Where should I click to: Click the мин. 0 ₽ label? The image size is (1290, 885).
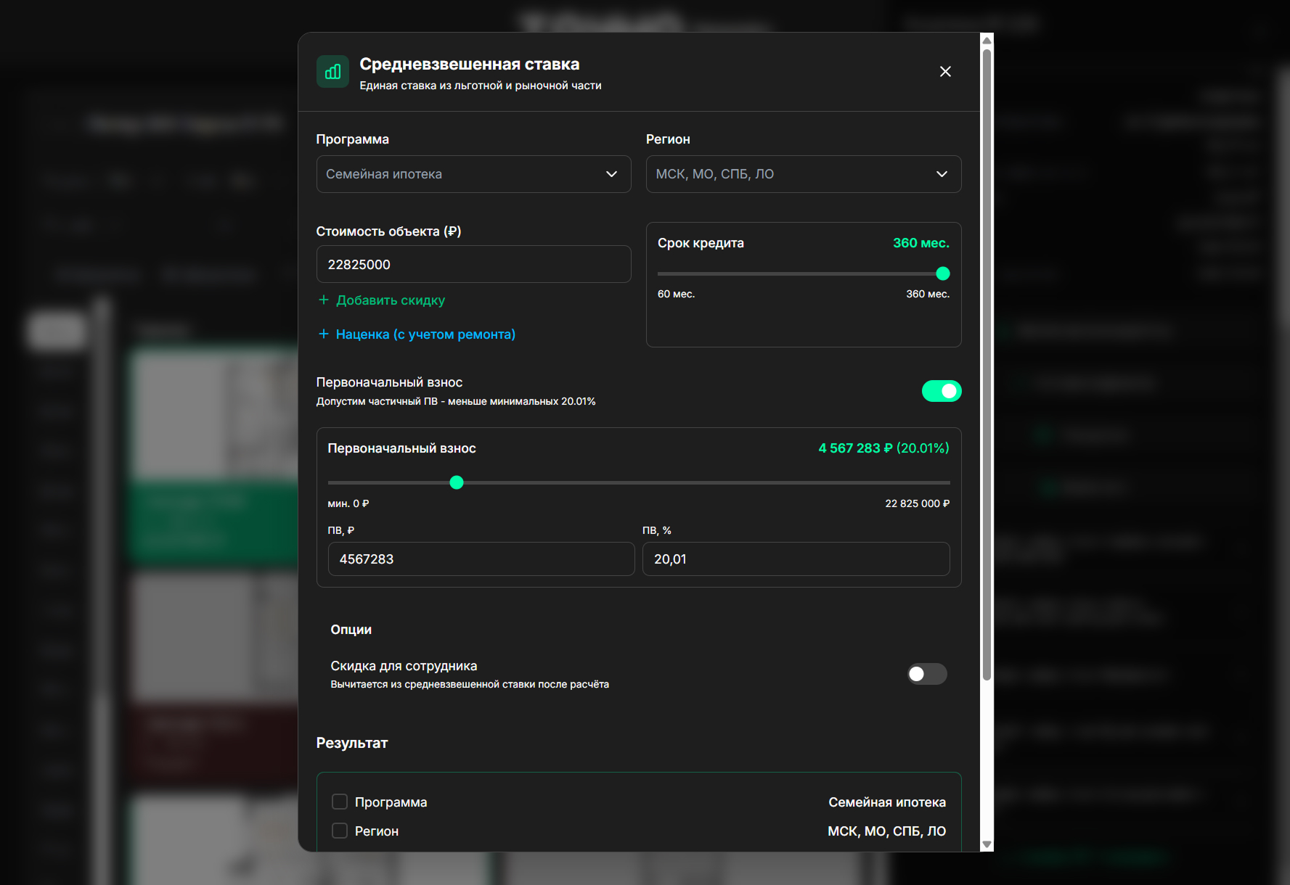(x=348, y=503)
